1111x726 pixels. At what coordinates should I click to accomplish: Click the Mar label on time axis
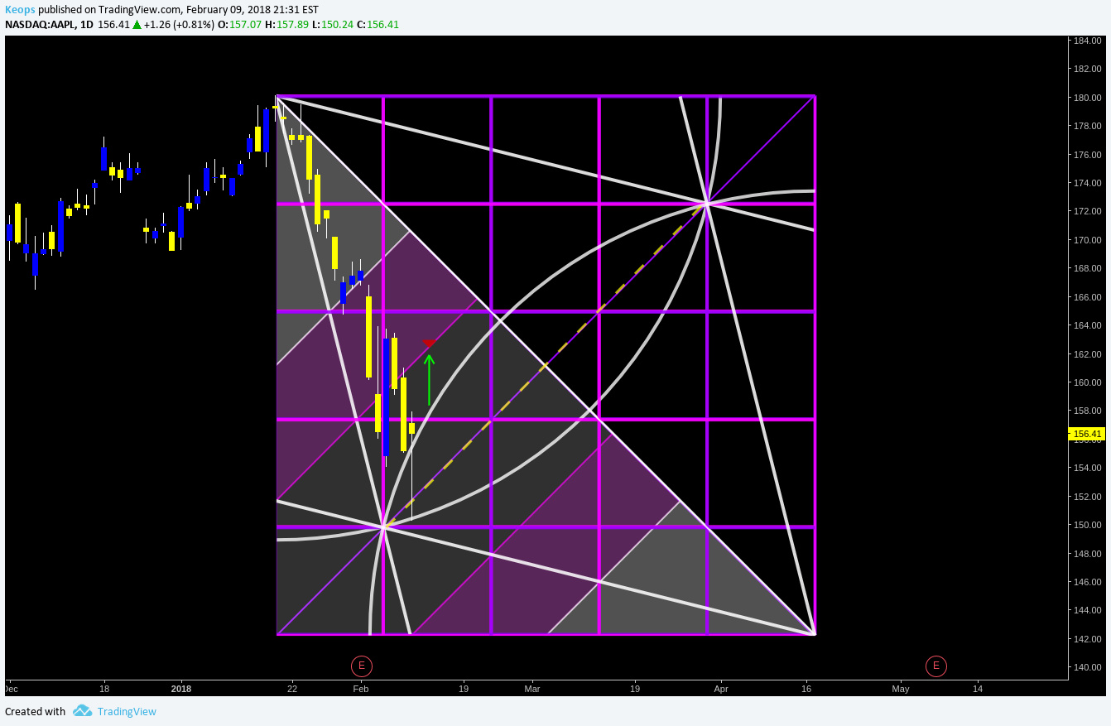(531, 689)
